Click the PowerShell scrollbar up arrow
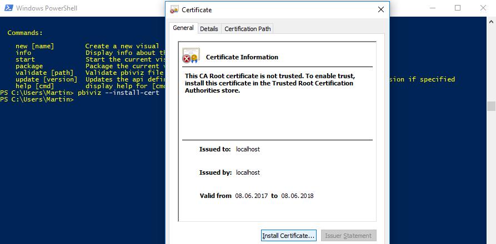The height and width of the screenshot is (244, 496). click(x=491, y=22)
